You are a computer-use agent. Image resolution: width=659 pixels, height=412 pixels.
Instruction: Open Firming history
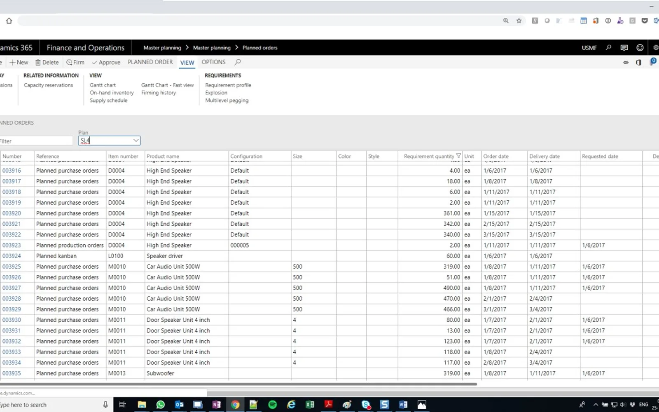pos(159,93)
